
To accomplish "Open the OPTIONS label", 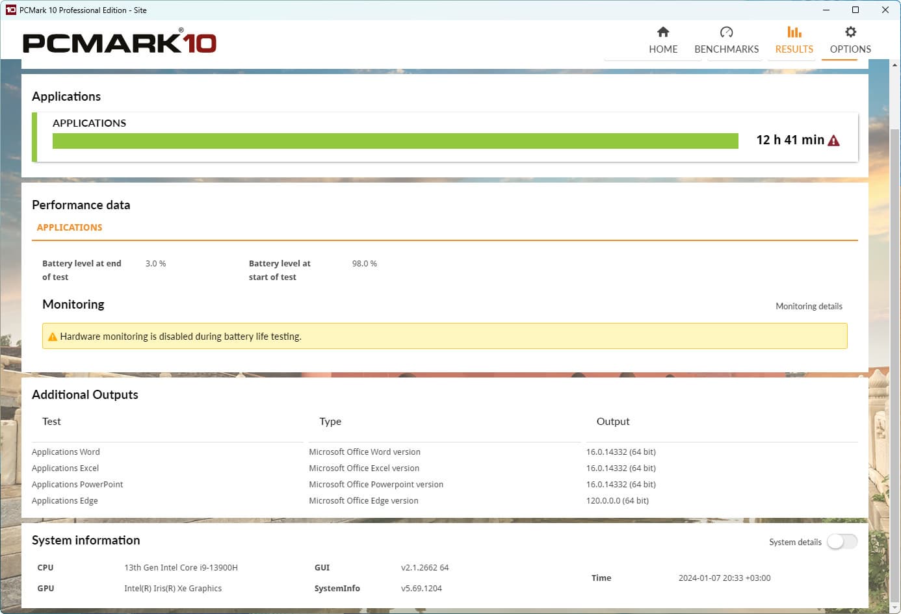I will point(850,49).
